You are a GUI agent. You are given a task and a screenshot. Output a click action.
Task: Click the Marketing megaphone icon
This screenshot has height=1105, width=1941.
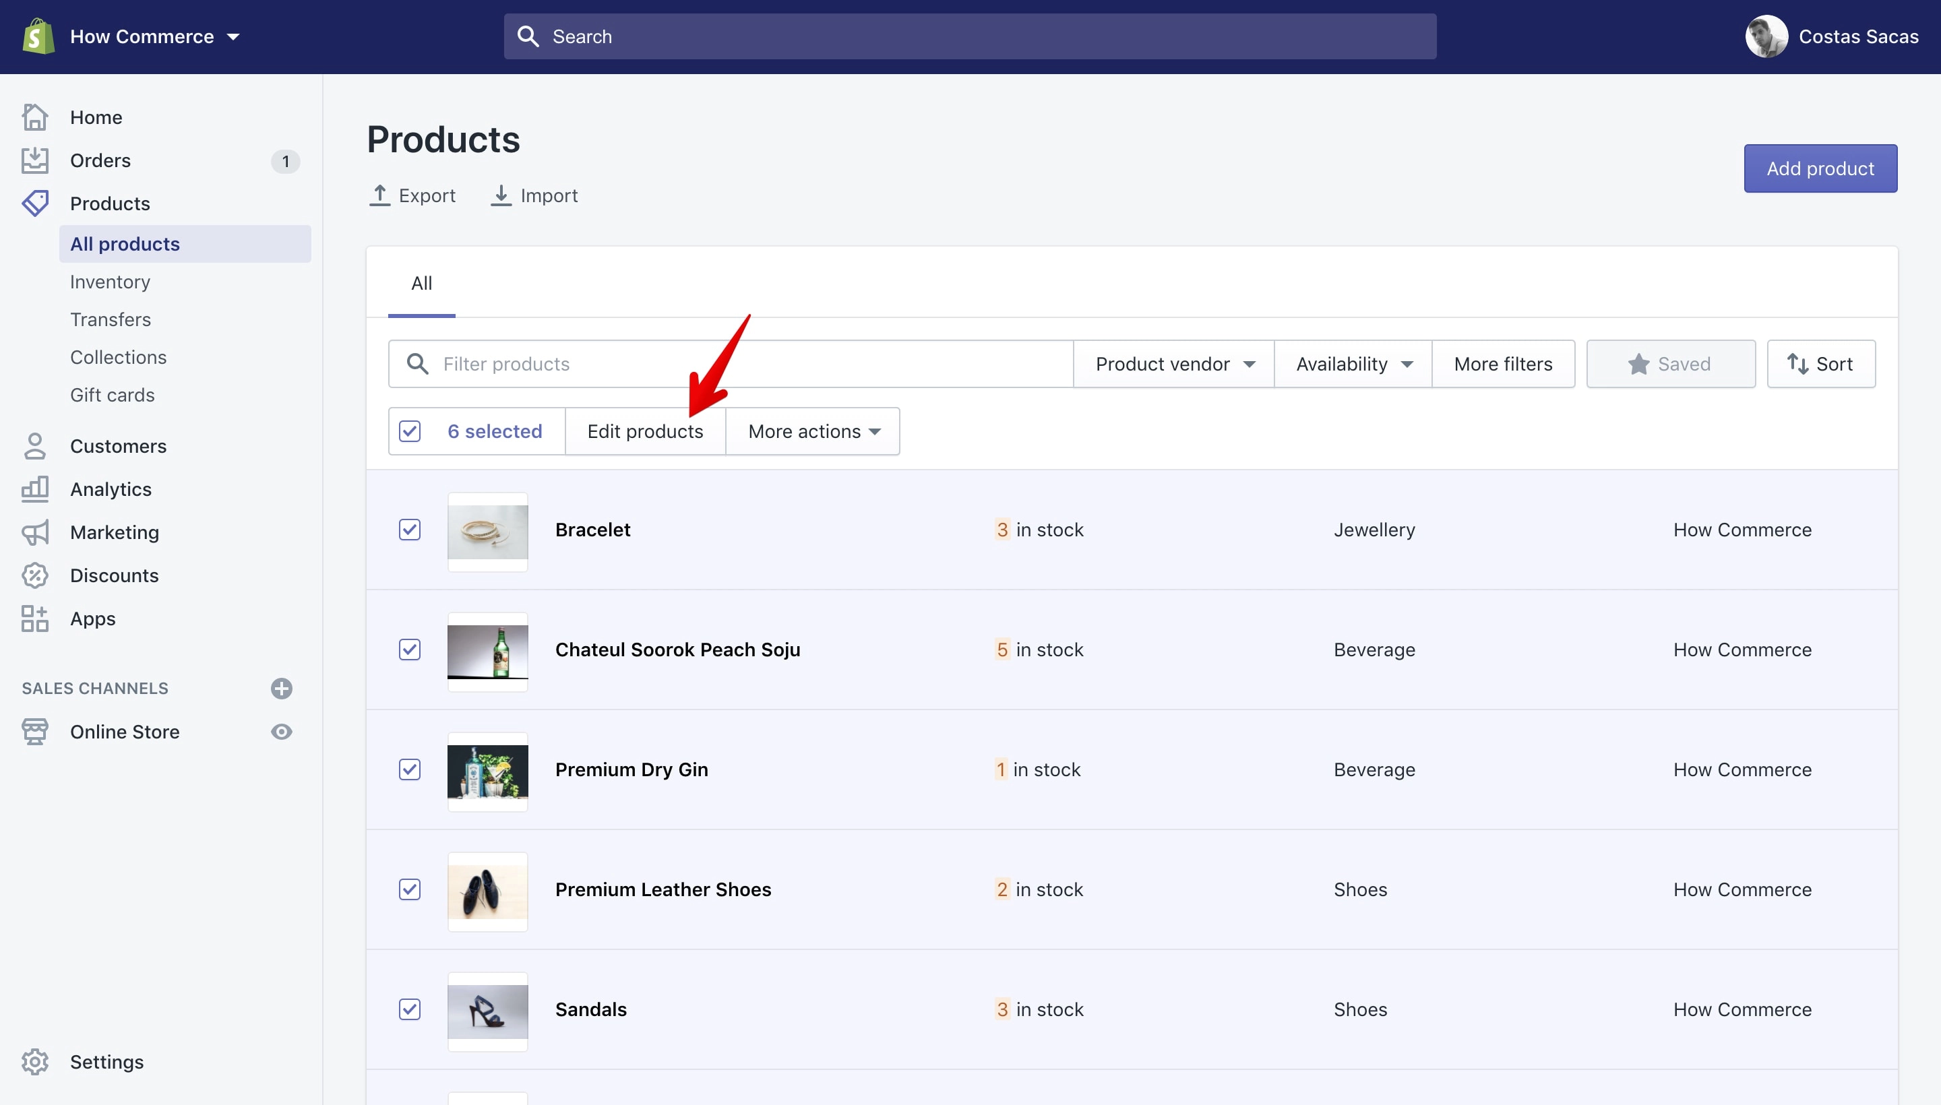pyautogui.click(x=35, y=533)
